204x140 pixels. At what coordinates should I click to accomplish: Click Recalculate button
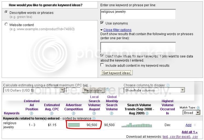point(93,90)
